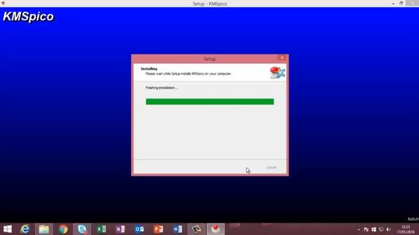The width and height of the screenshot is (419, 235).
Task: Open OneNote from the taskbar
Action: click(120, 229)
